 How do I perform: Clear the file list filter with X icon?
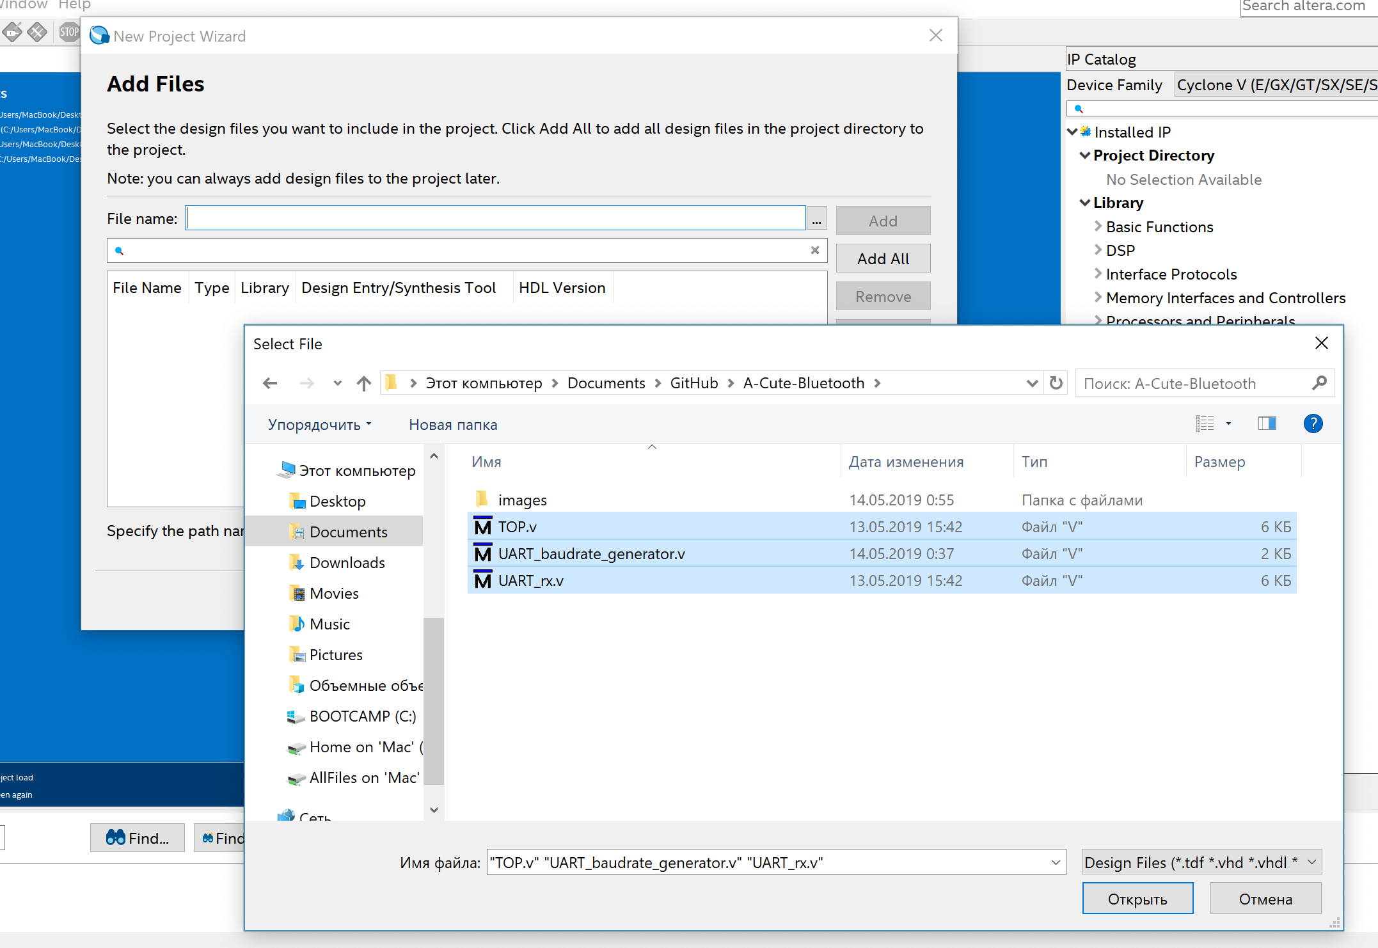814,250
